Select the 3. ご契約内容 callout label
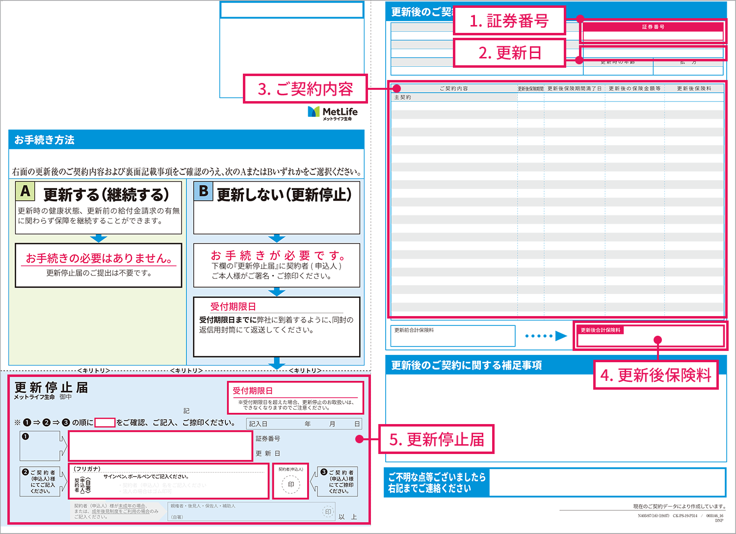 [305, 89]
